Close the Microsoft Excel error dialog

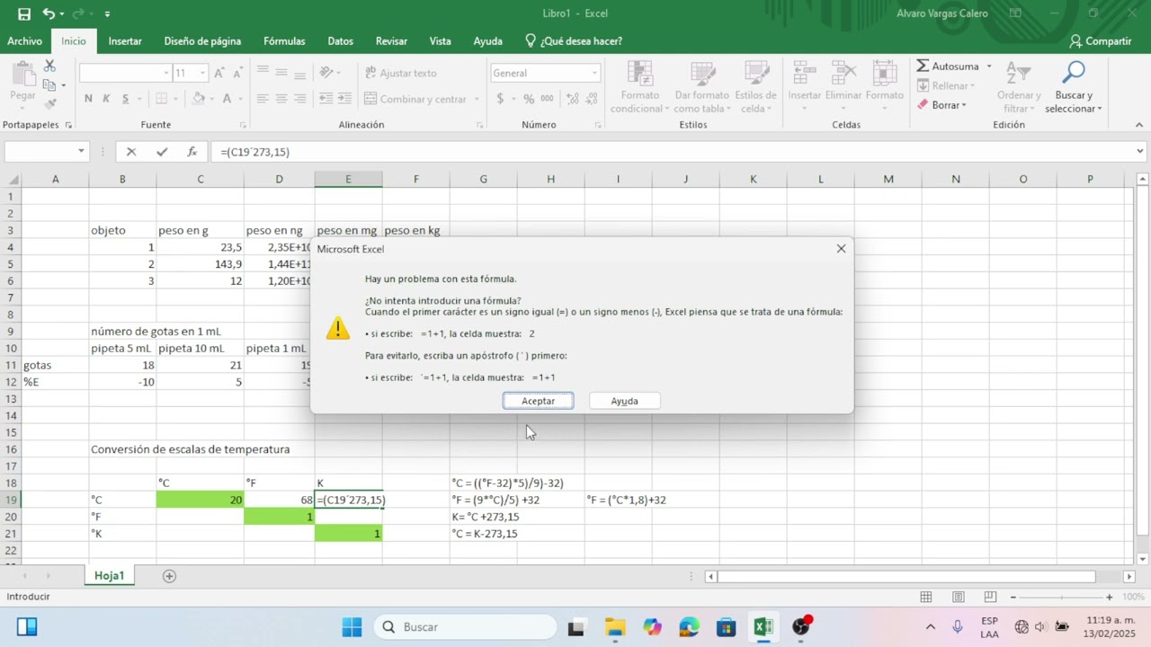[x=841, y=249]
